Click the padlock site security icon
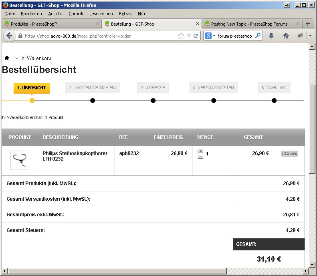This screenshot has width=317, height=276. 20,36
